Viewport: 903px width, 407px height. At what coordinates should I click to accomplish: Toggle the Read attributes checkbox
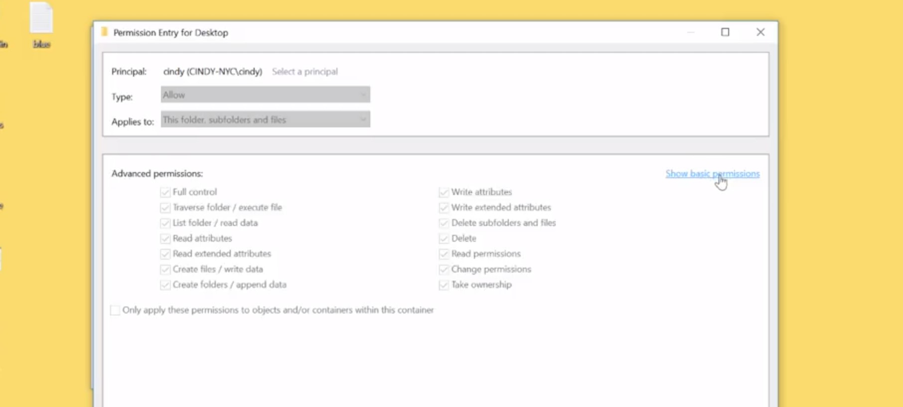pyautogui.click(x=165, y=238)
